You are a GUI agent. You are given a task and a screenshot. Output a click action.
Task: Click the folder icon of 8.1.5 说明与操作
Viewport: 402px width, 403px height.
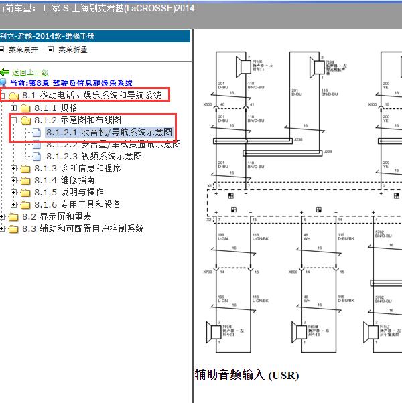[x=25, y=193]
